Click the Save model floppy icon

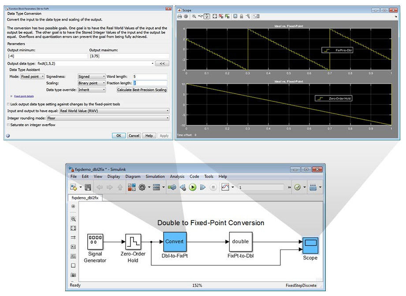click(88, 187)
